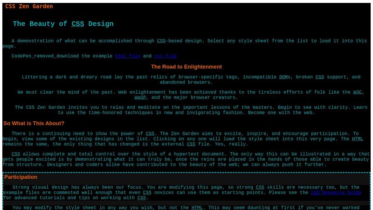373x210 pixels.
Task: Click paragraph starting "There is a continuing need"
Action: (x=186, y=139)
